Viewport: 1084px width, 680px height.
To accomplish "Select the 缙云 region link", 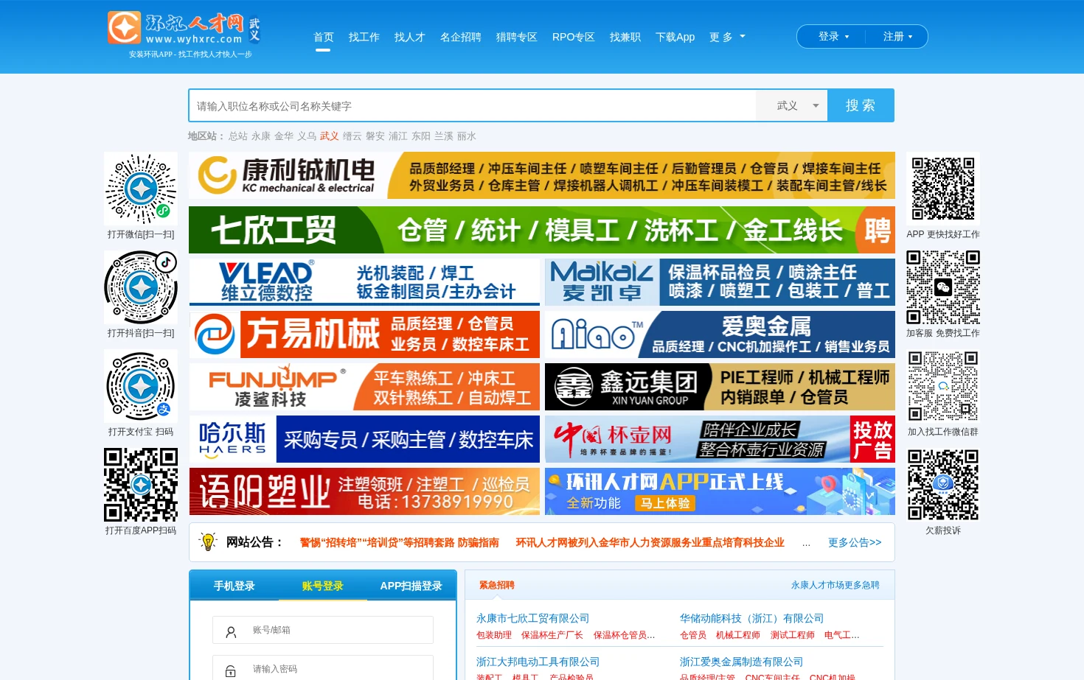I will pos(352,136).
